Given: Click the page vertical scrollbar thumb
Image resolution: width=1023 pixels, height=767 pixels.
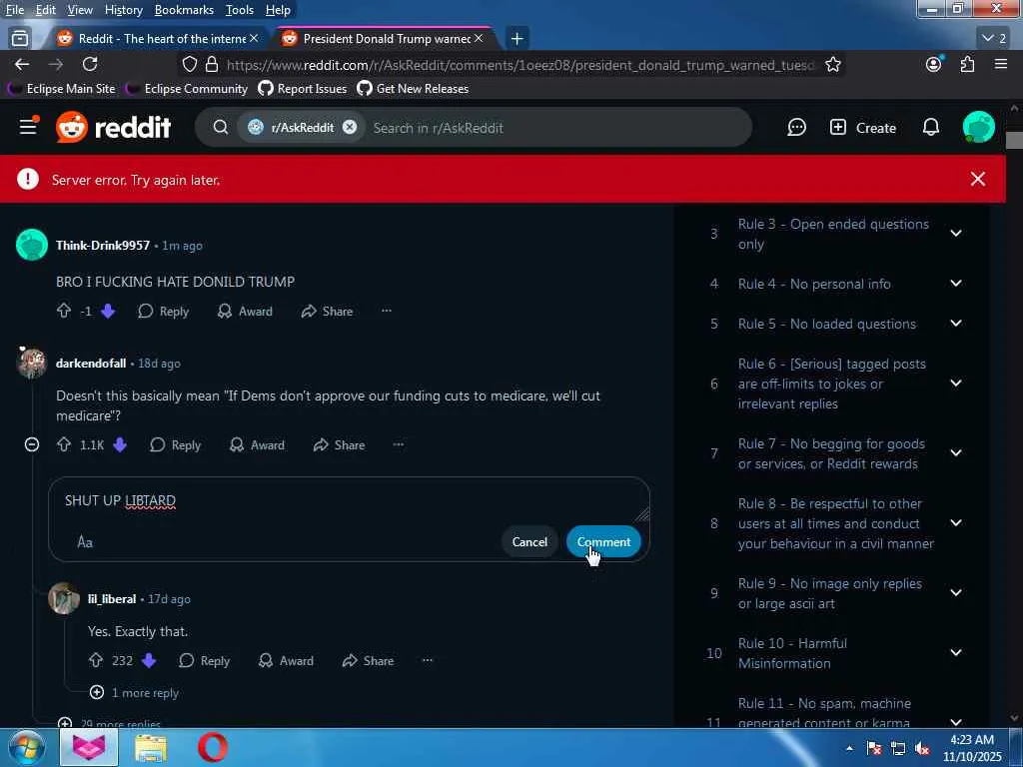Looking at the screenshot, I should coord(1015,140).
